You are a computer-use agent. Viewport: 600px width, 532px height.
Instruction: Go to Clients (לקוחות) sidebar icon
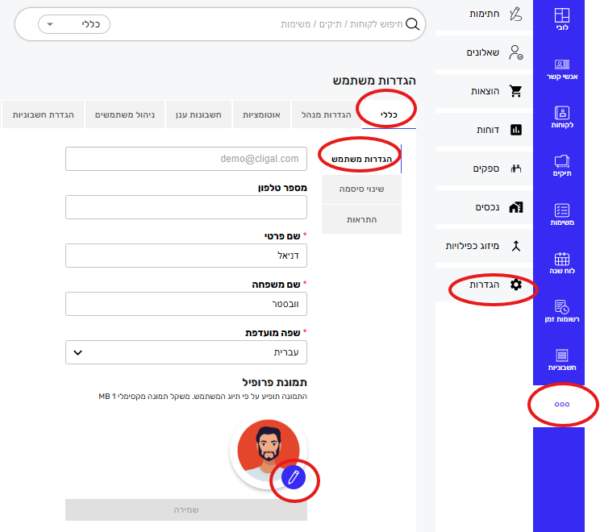point(561,118)
